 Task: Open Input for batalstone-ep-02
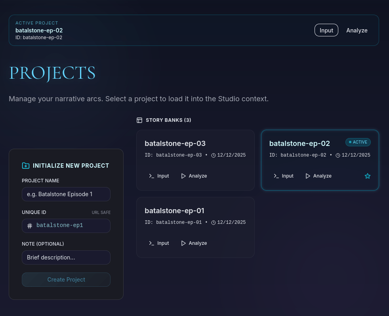(283, 176)
